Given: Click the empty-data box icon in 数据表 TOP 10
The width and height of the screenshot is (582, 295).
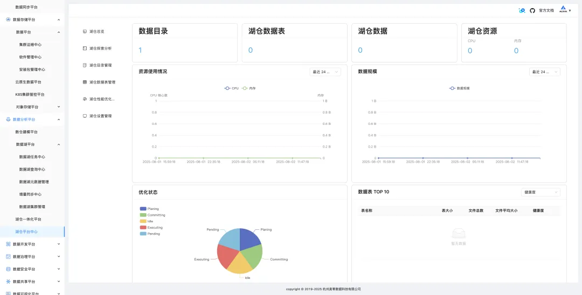Looking at the screenshot, I should point(459,234).
